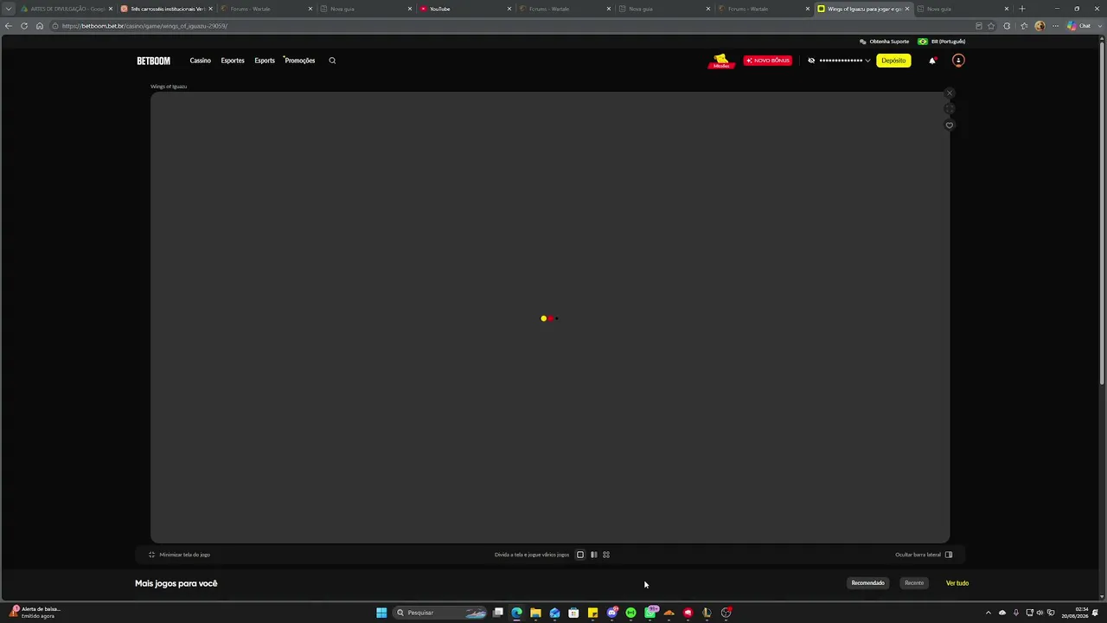
Task: Open the tab list dropdown arrow
Action: (x=9, y=9)
